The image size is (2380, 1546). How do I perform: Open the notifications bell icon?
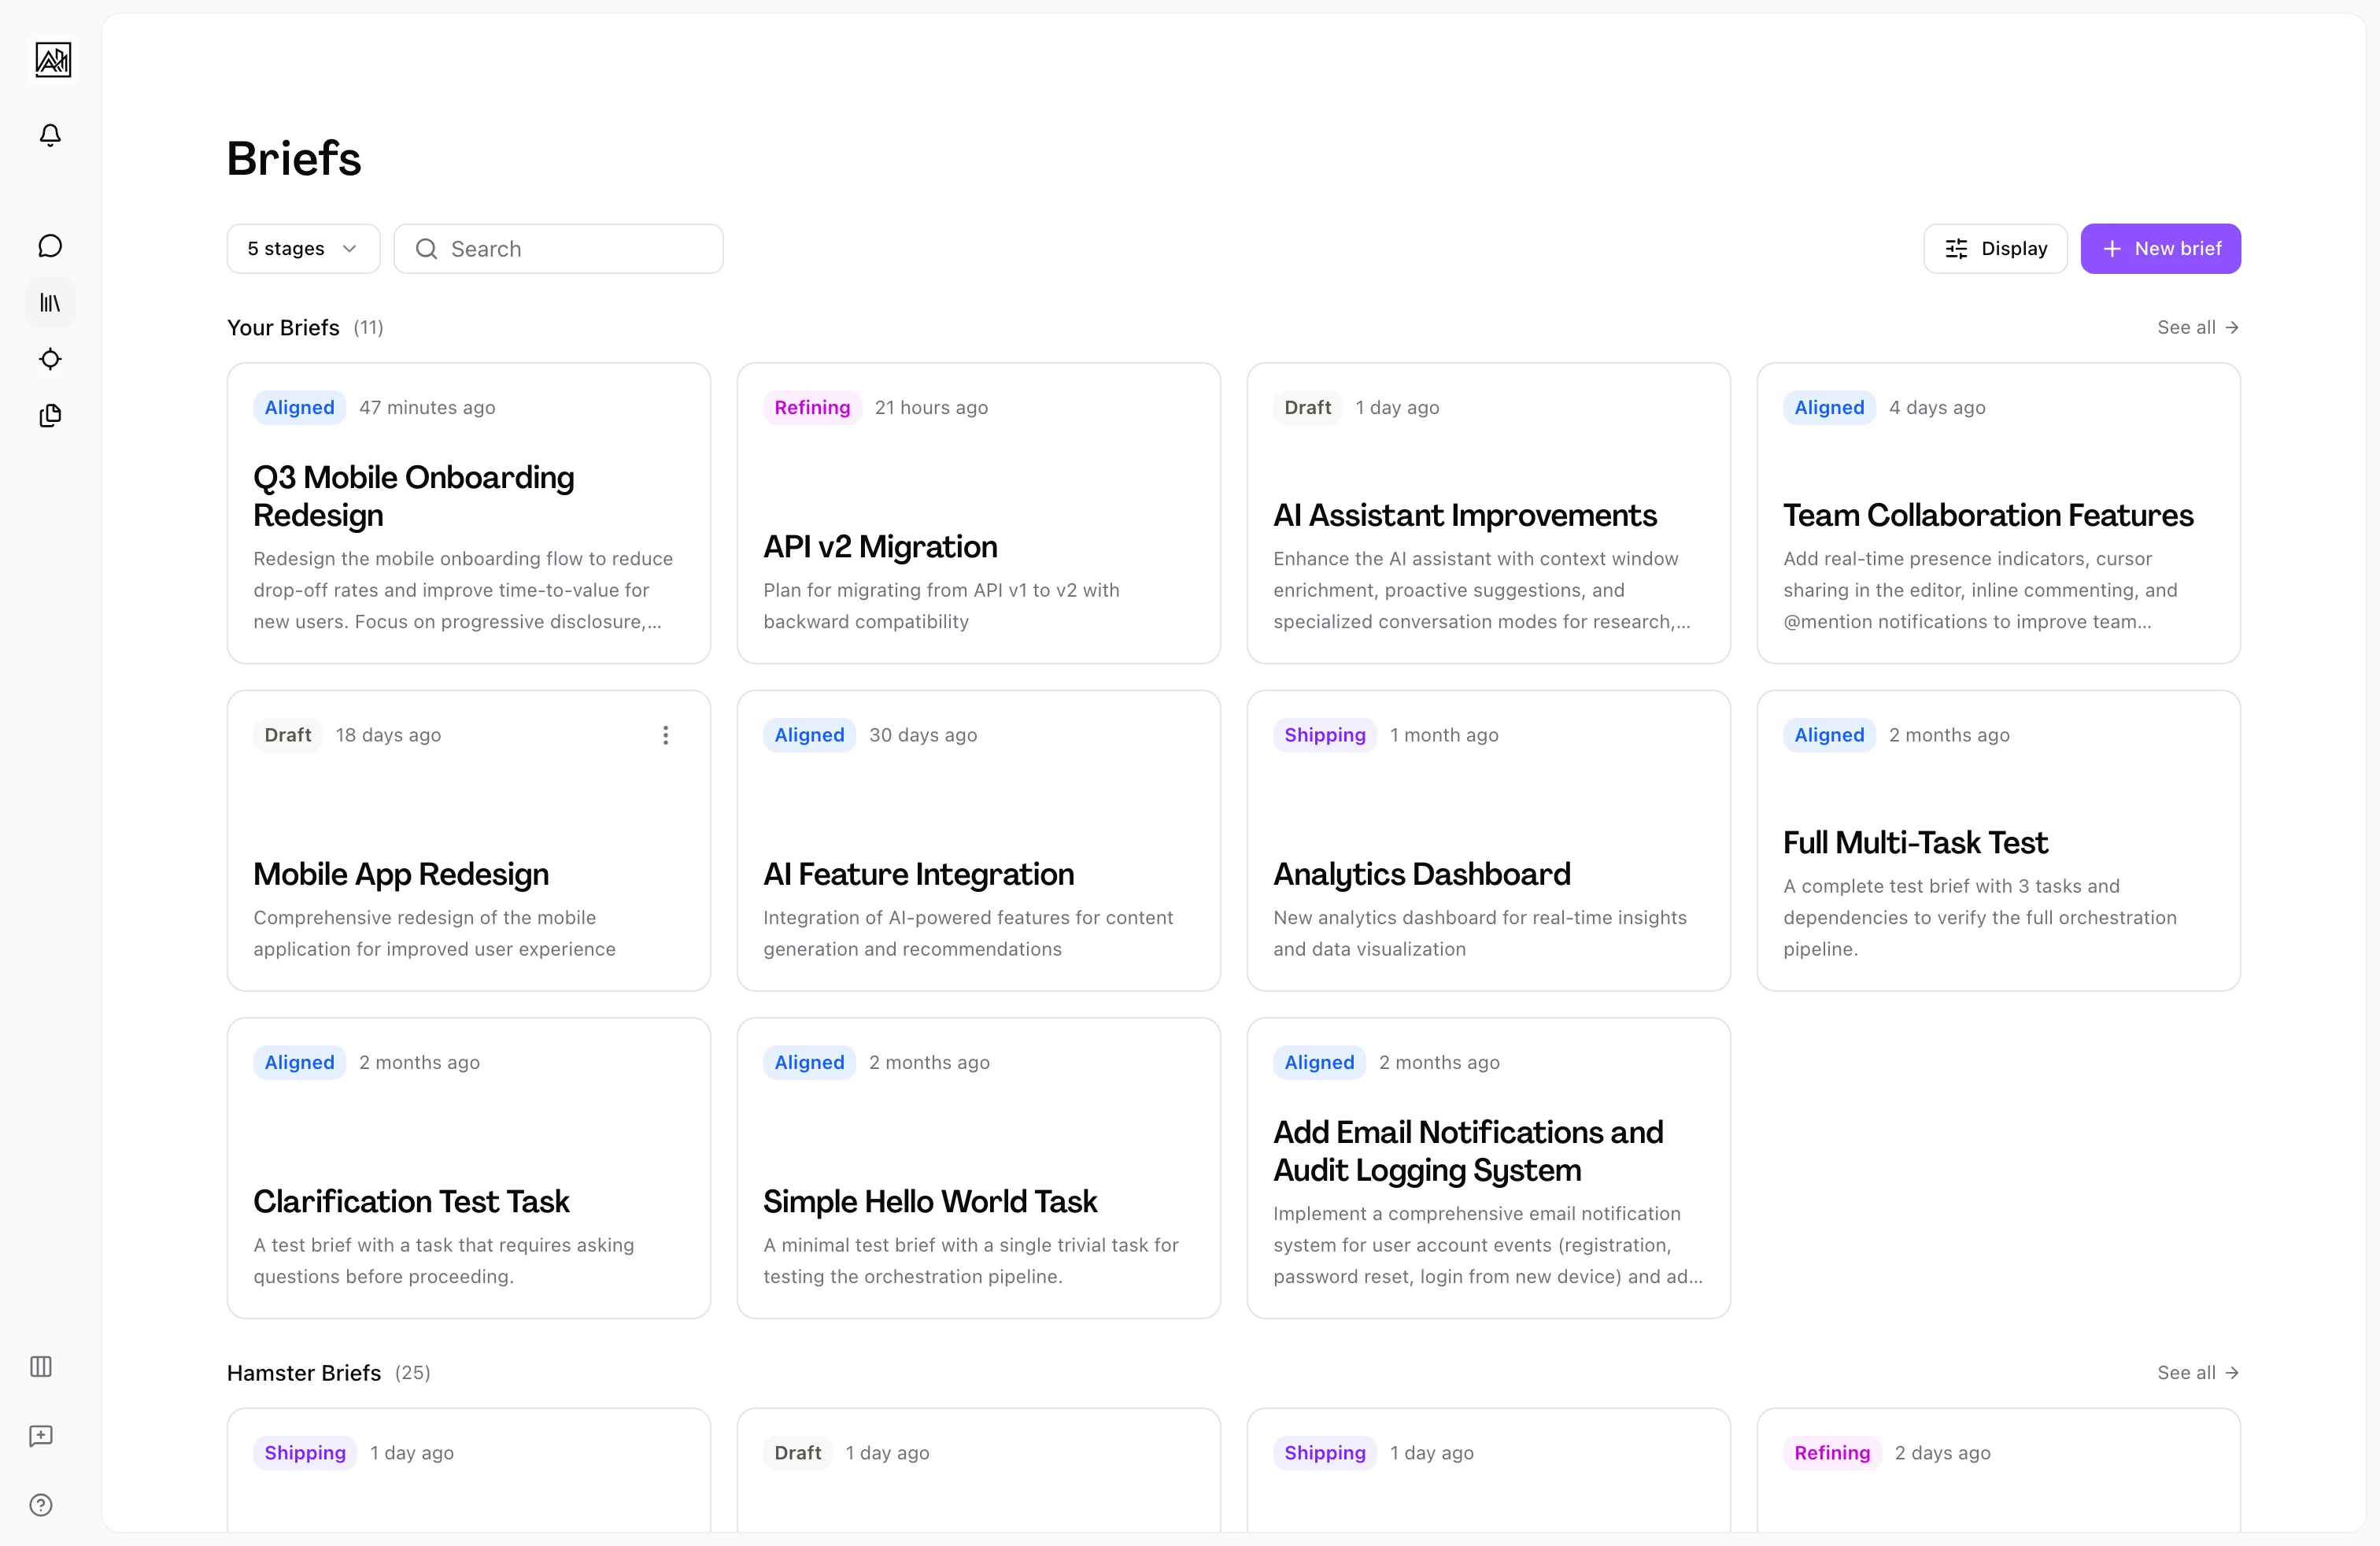50,135
